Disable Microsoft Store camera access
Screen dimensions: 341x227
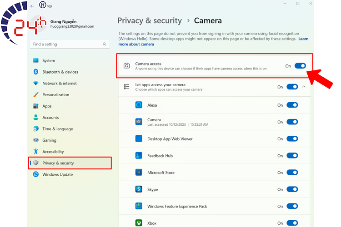click(x=292, y=173)
